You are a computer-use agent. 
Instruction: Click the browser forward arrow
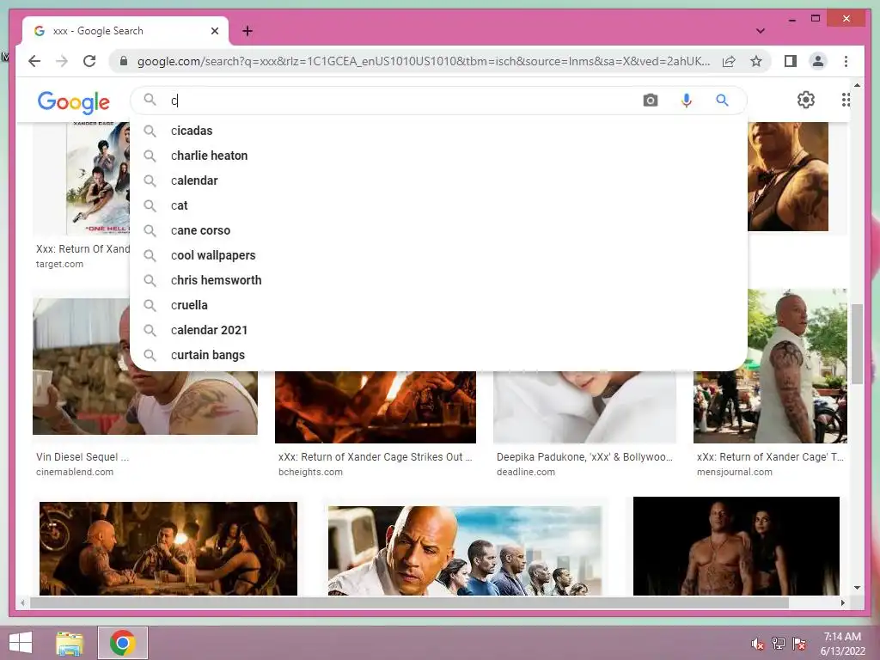pyautogui.click(x=62, y=61)
